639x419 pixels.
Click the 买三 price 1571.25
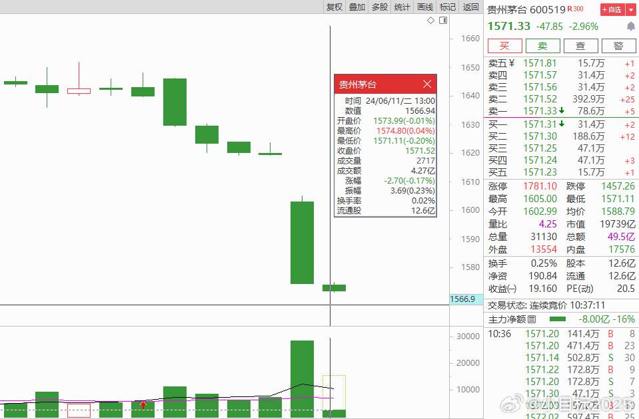pyautogui.click(x=540, y=148)
